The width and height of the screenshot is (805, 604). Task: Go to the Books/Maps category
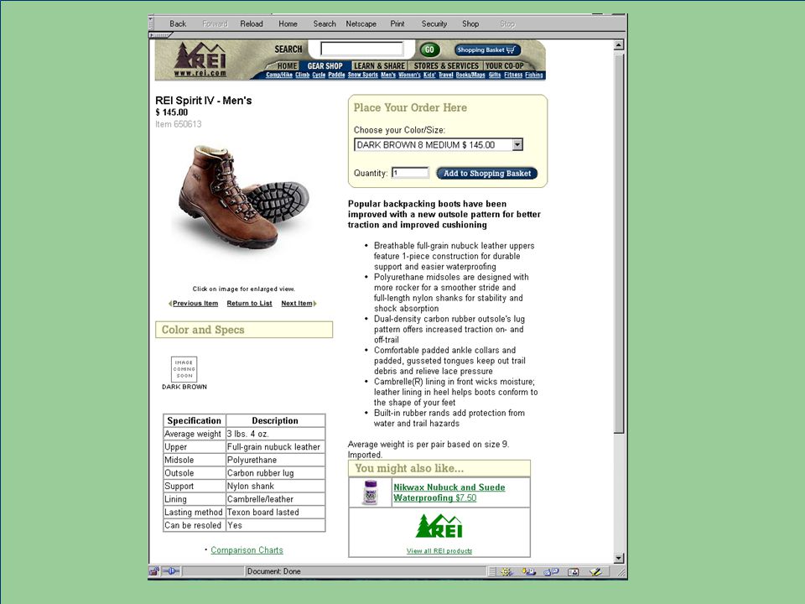coord(470,75)
